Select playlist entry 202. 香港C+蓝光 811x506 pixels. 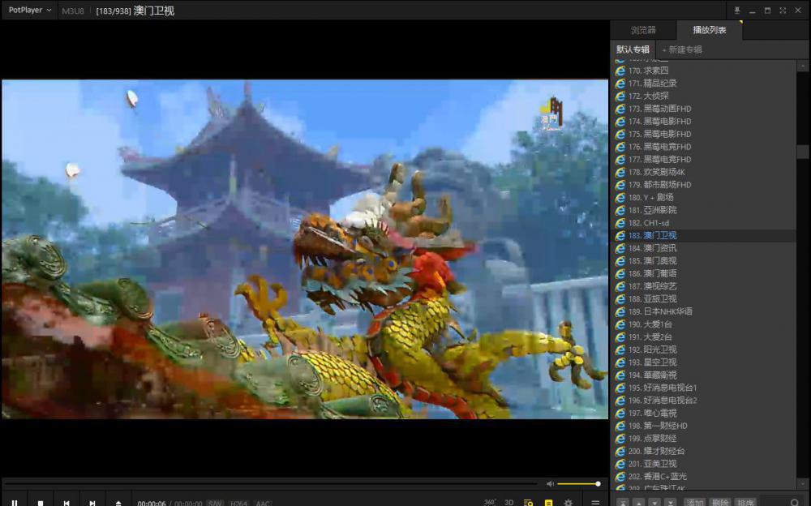point(705,476)
